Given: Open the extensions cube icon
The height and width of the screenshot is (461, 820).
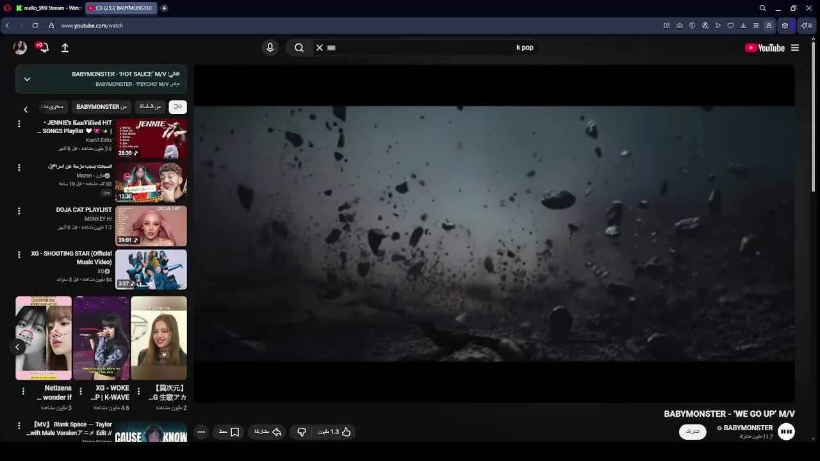Looking at the screenshot, I should tap(785, 26).
